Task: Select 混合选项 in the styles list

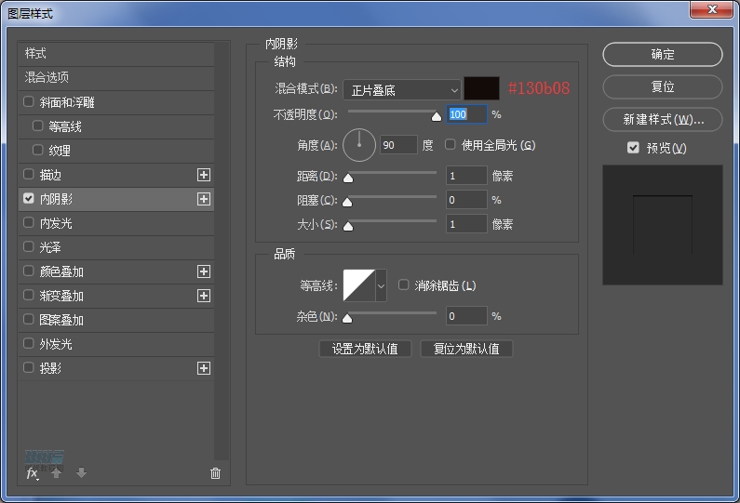Action: pyautogui.click(x=47, y=77)
